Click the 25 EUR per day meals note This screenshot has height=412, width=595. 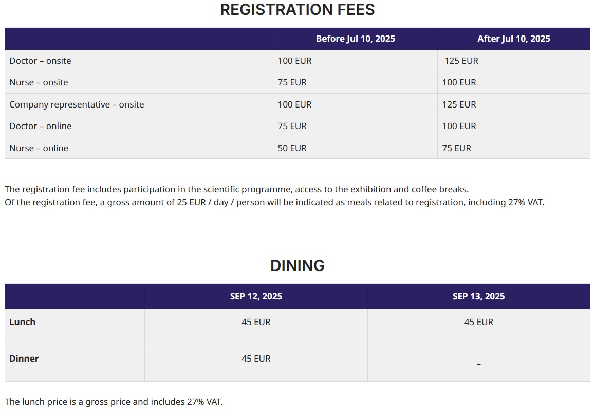pyautogui.click(x=274, y=202)
